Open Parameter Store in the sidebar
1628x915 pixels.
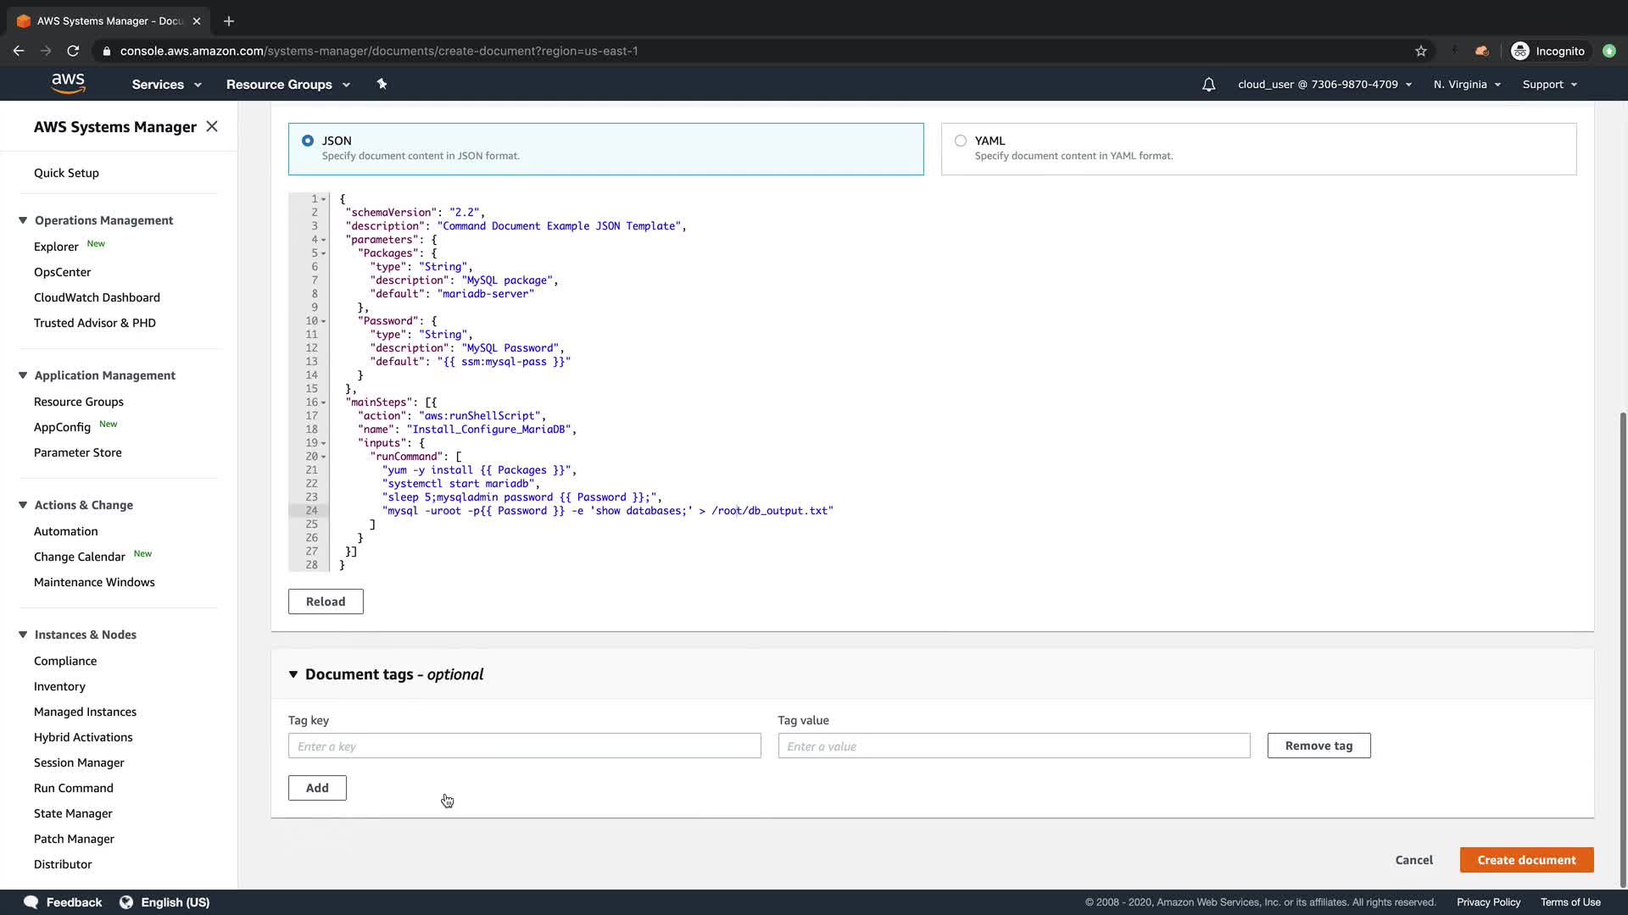point(78,452)
